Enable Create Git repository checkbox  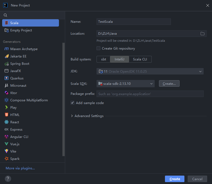98,48
